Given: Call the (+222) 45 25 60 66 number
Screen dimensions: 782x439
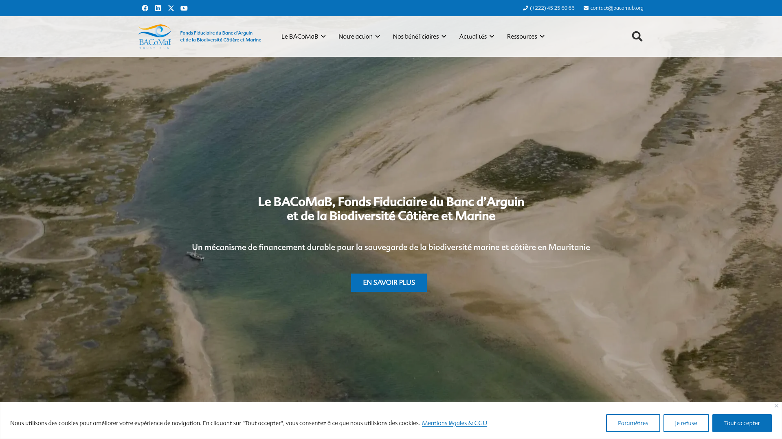Looking at the screenshot, I should click(x=552, y=8).
